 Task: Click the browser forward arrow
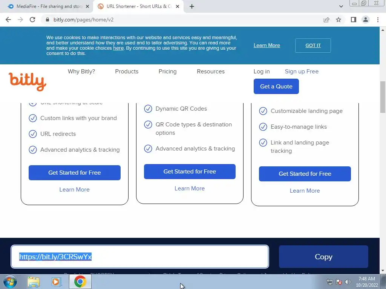[20, 20]
